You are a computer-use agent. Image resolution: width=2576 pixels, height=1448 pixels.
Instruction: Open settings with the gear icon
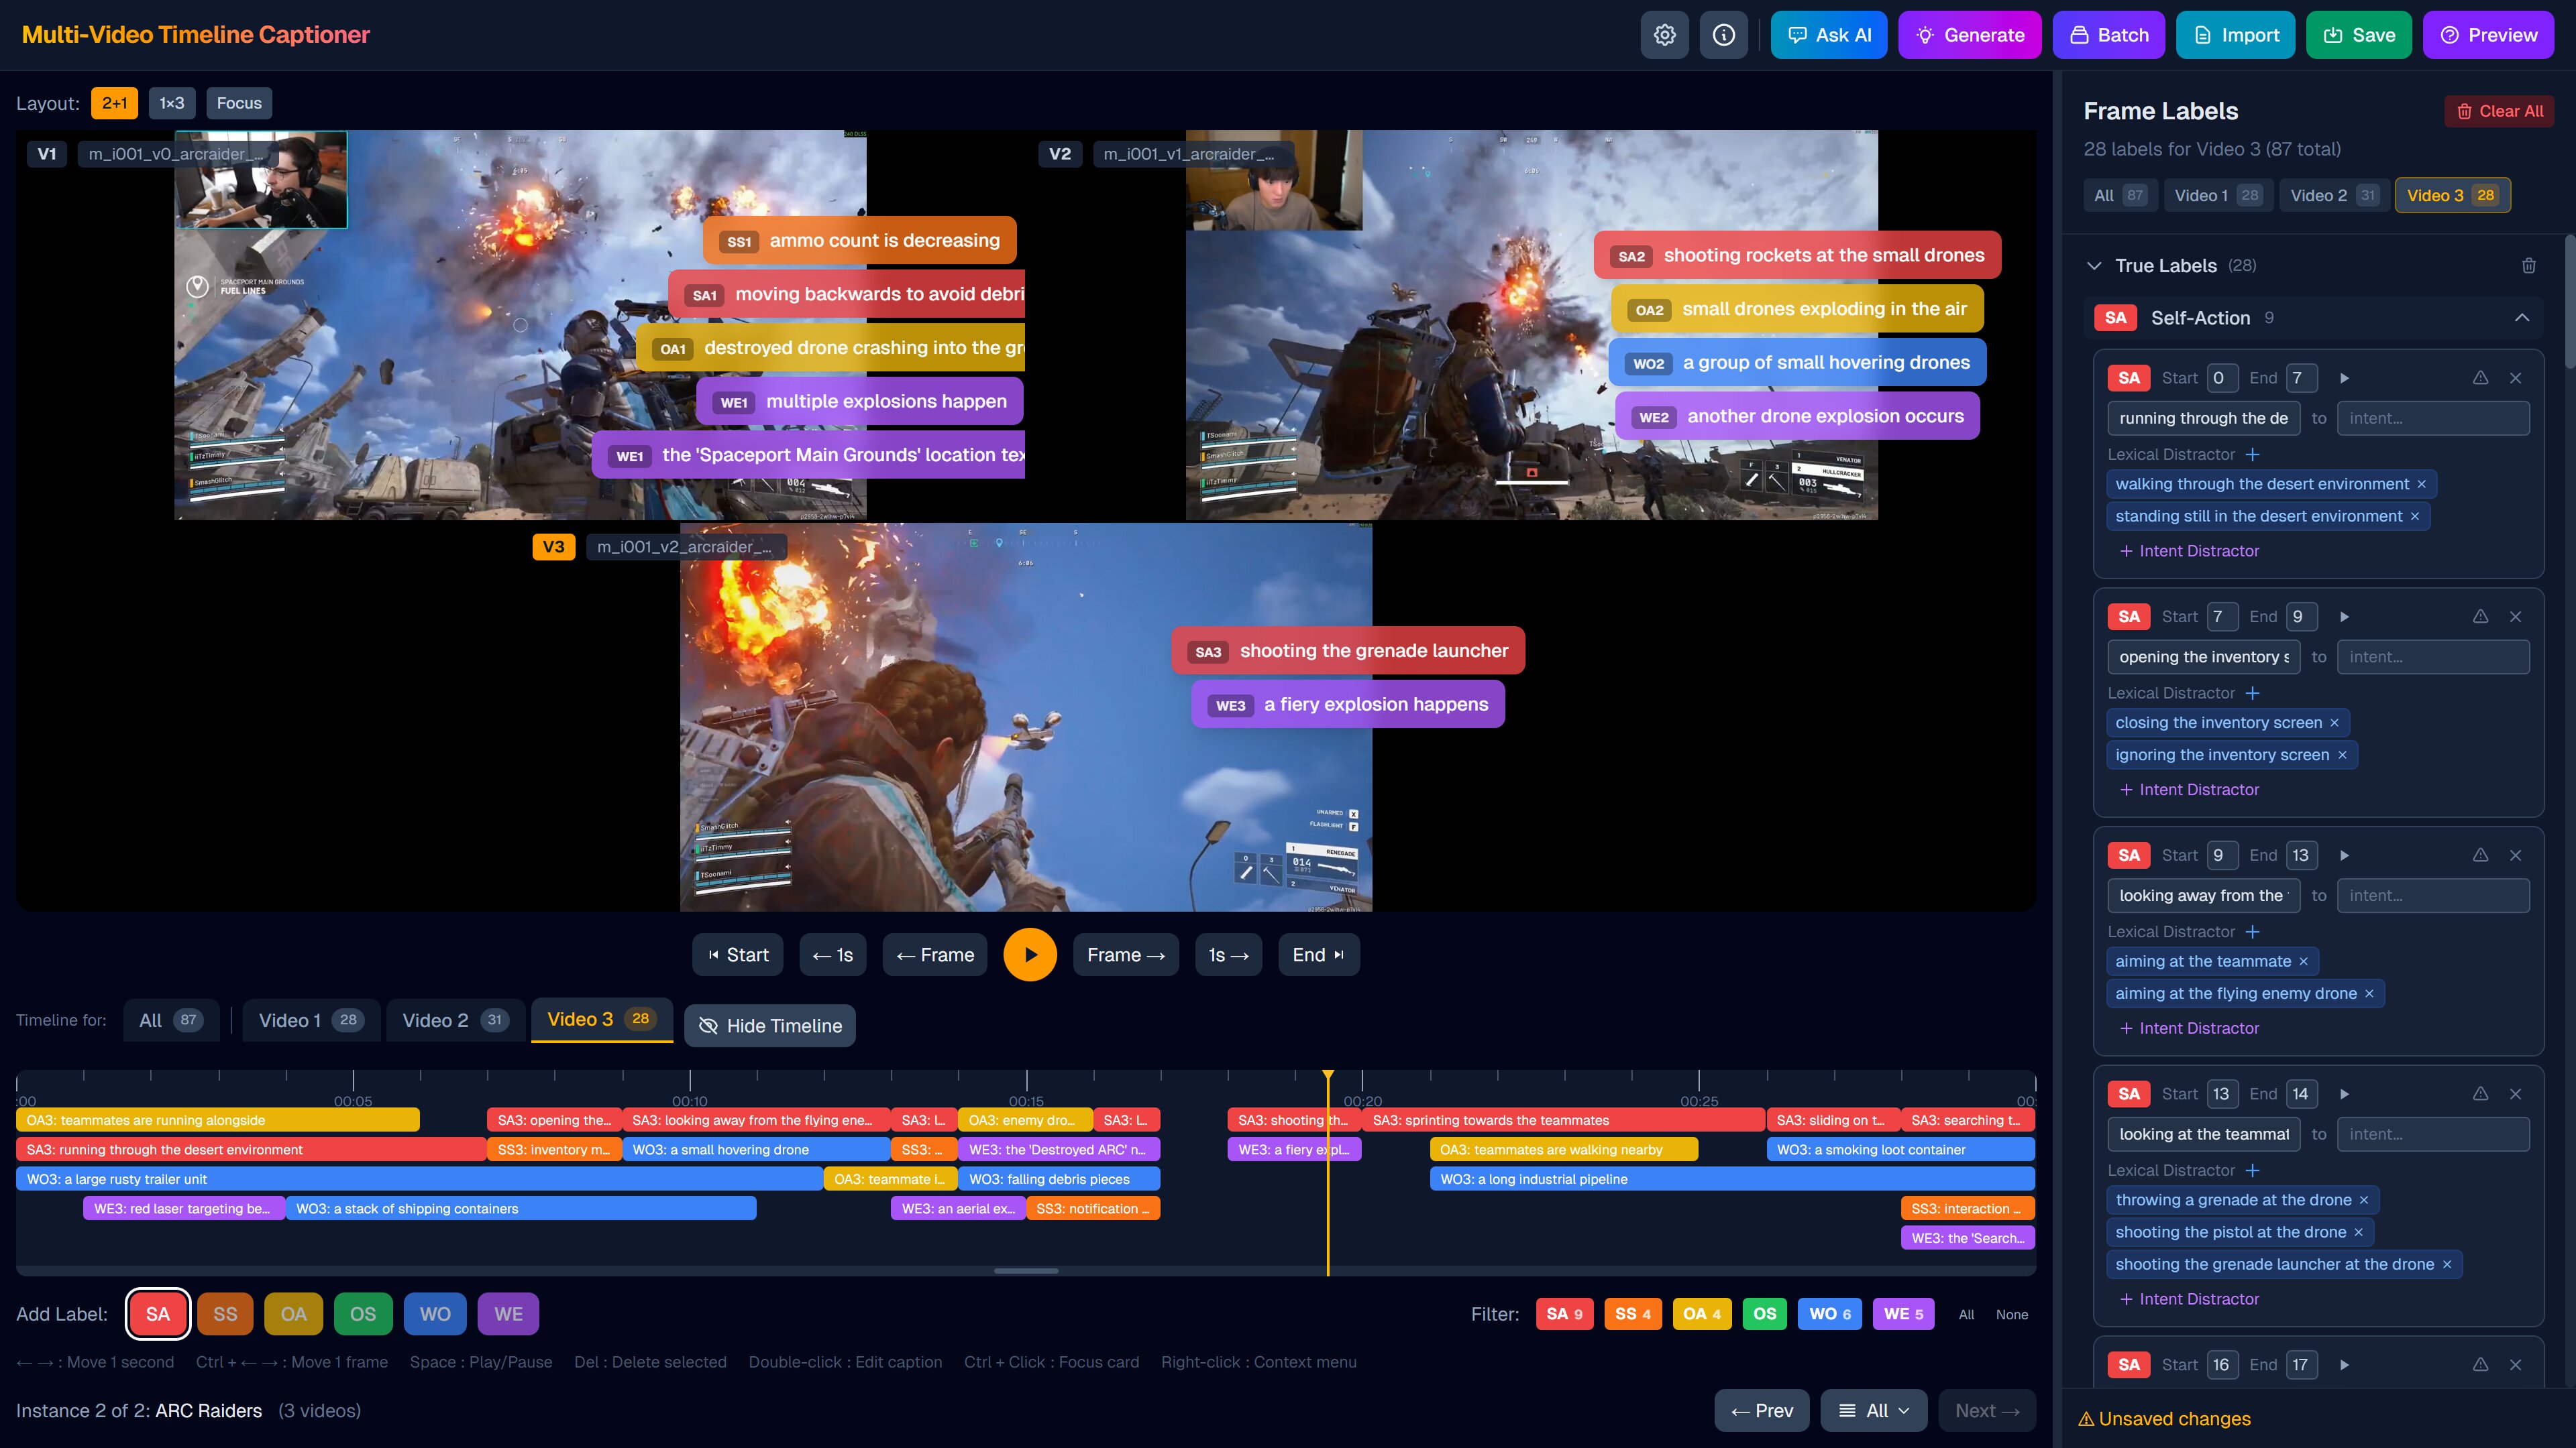coord(1664,35)
